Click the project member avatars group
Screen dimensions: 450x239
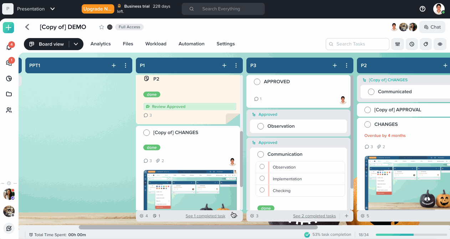[404, 27]
